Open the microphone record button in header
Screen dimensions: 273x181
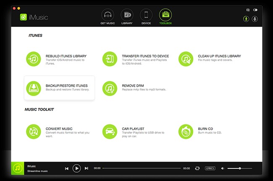(x=255, y=19)
